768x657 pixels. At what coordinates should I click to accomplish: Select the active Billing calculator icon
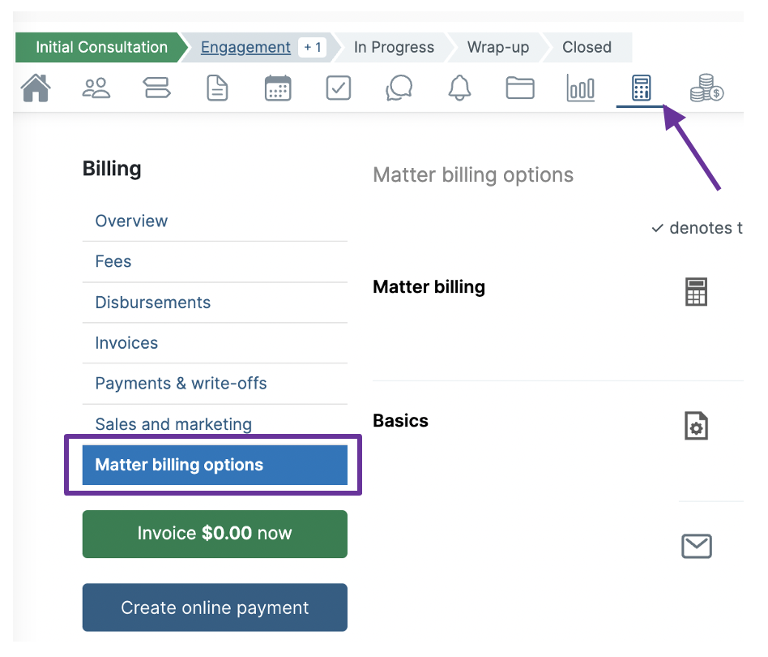coord(640,88)
